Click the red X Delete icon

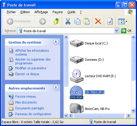(x=98, y=21)
